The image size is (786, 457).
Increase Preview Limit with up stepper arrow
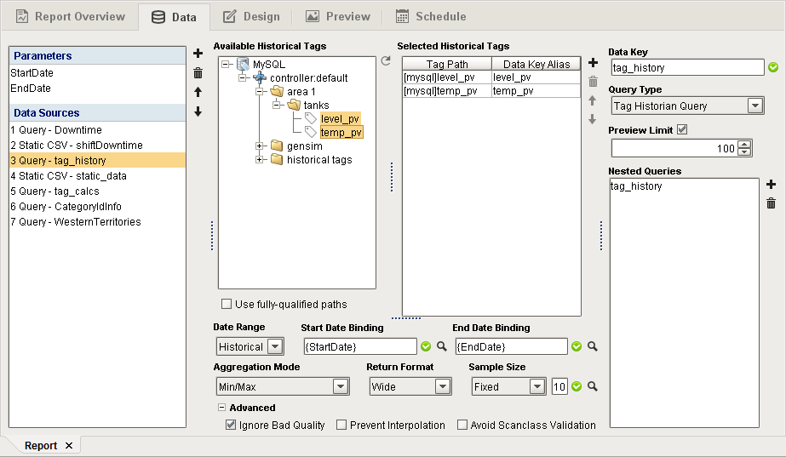pos(745,145)
